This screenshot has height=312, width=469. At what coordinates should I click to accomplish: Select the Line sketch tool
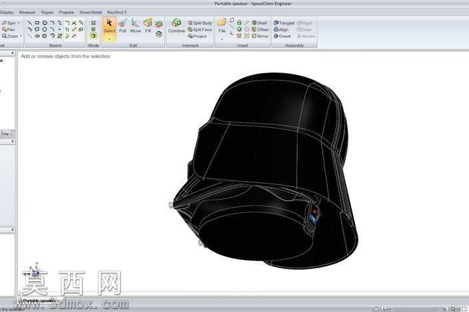point(29,23)
